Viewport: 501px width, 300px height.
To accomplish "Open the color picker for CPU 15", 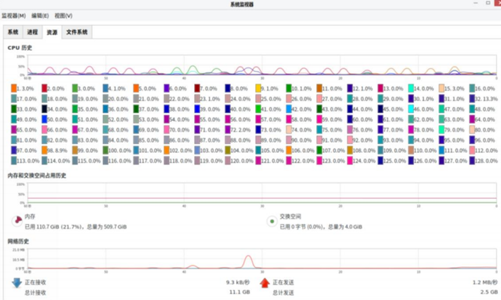I will pos(442,88).
